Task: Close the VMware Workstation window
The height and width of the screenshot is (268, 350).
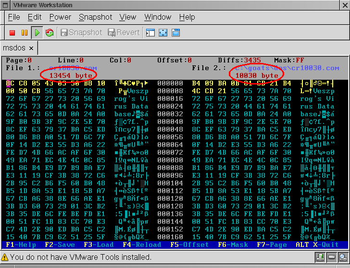Action: pos(345,5)
